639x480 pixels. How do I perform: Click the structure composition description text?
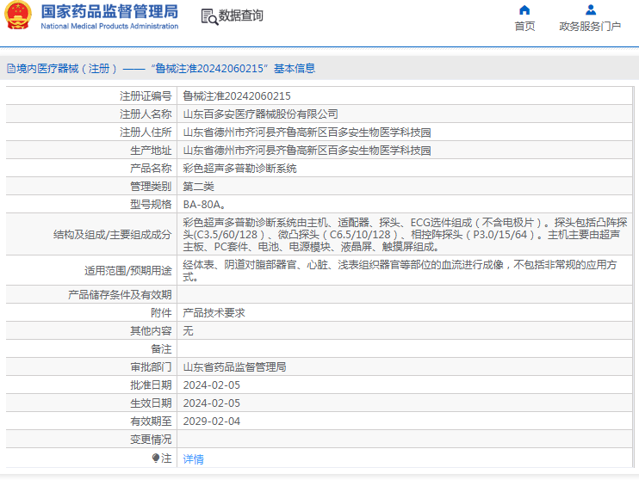click(405, 235)
